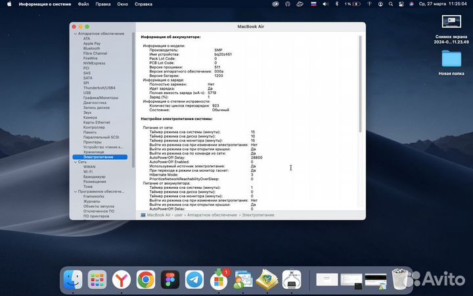Select USB in the sidebar
The image size is (473, 296).
(87, 93)
